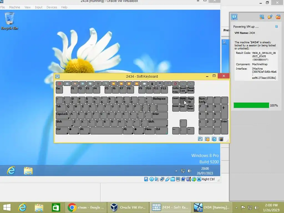Viewport: 284px width, 213px height.
Task: Open the Windows Store icon on host taskbar
Action: (56, 207)
